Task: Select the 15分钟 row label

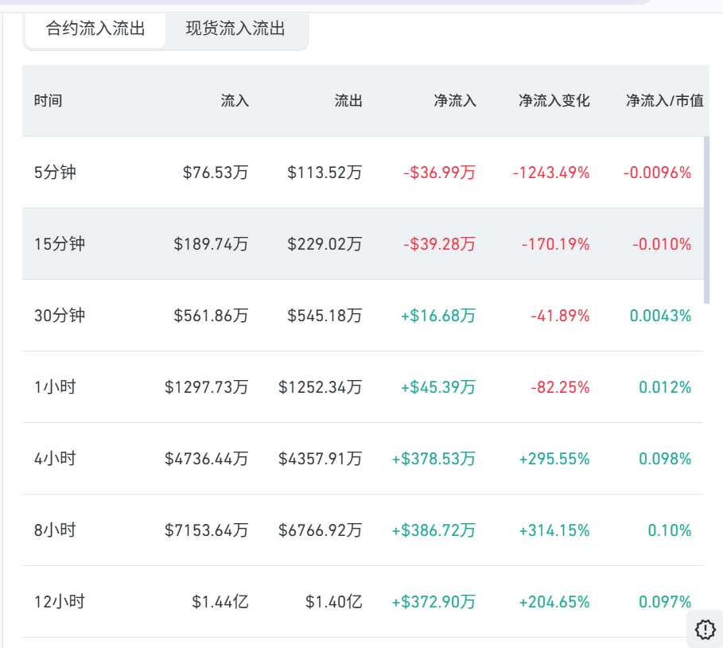Action: [60, 244]
